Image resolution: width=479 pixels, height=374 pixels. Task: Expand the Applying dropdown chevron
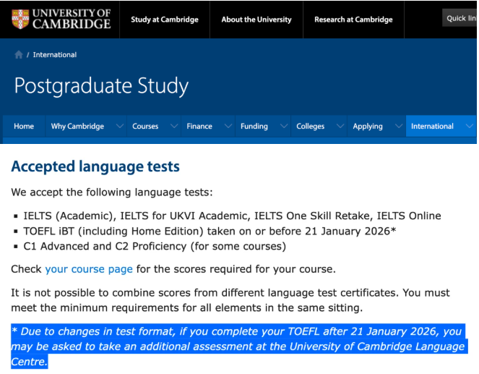397,126
